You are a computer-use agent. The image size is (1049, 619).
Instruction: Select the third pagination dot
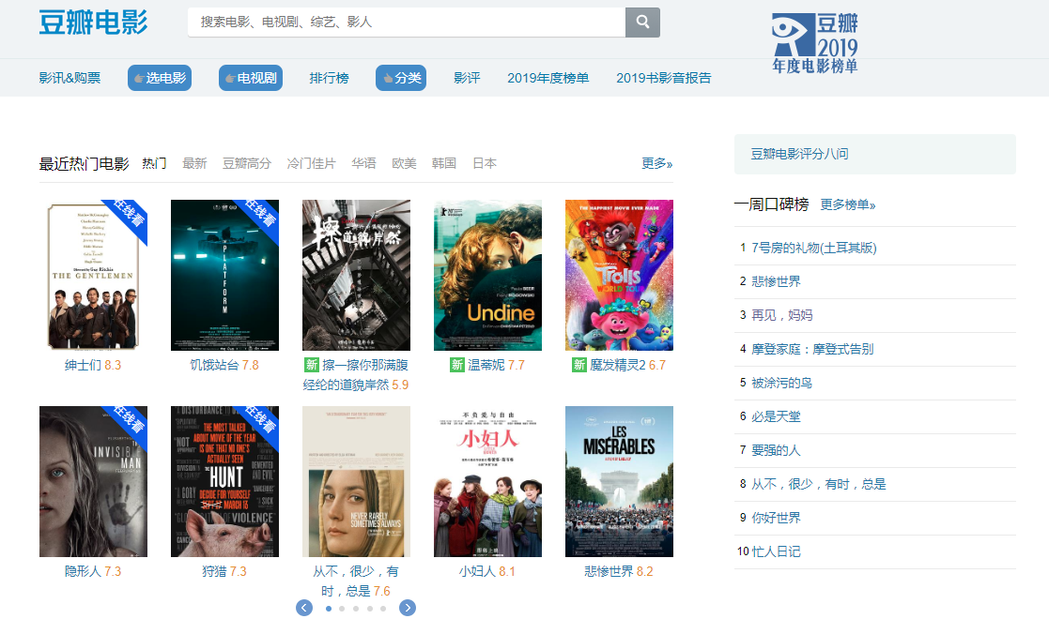(x=356, y=608)
